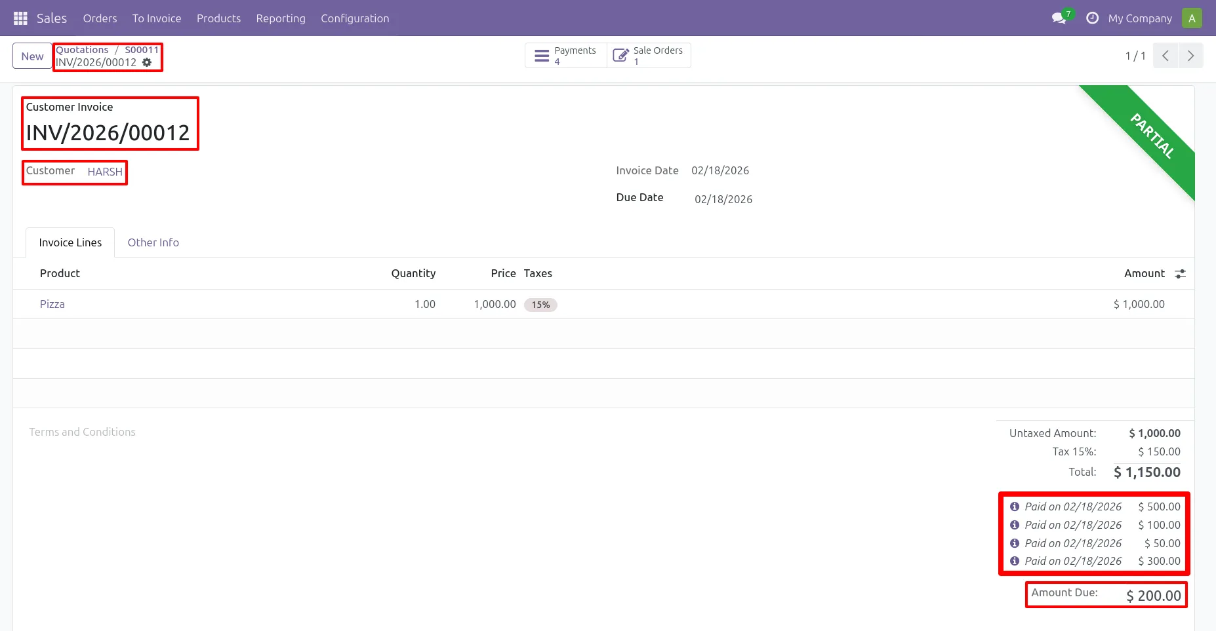Open the Pizza product link
Viewport: 1216px width, 631px height.
(52, 304)
